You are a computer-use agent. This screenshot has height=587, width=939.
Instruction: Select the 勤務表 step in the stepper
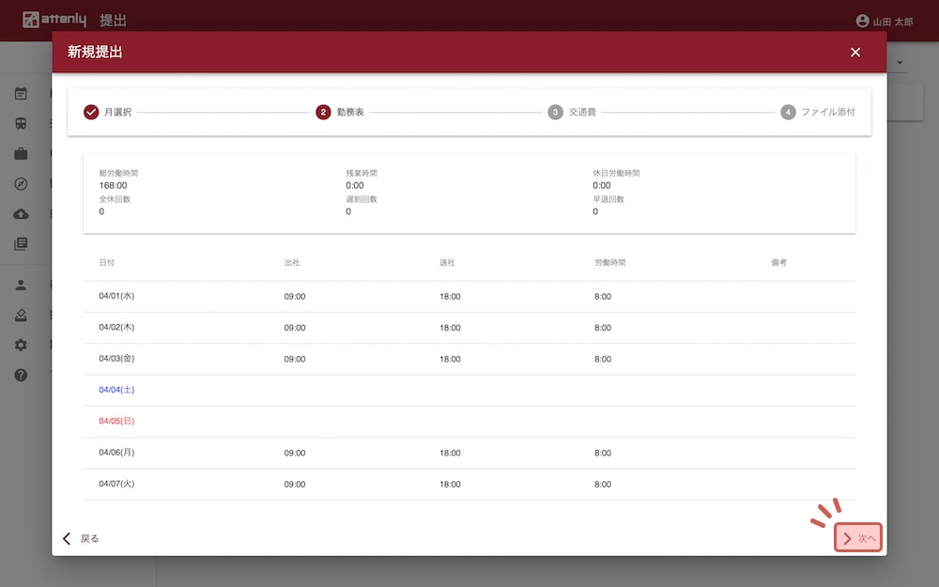[x=340, y=113]
